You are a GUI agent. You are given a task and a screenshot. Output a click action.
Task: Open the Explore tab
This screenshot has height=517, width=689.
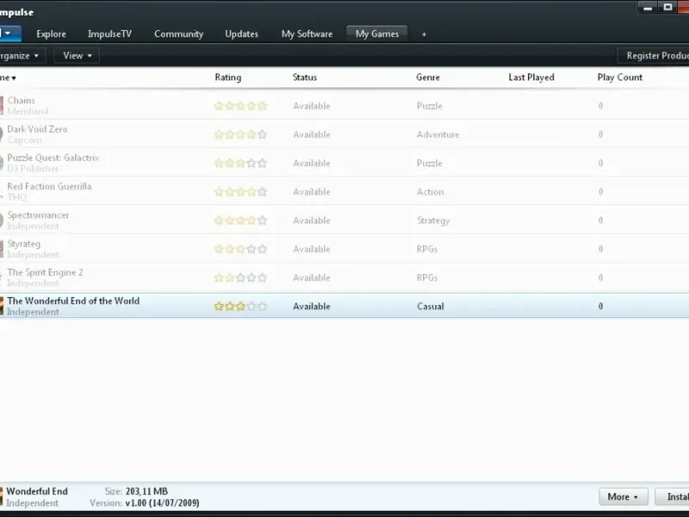pyautogui.click(x=51, y=34)
